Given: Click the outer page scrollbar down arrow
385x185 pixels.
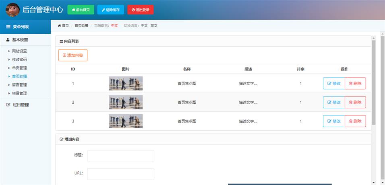Looking at the screenshot, I should [x=383, y=183].
